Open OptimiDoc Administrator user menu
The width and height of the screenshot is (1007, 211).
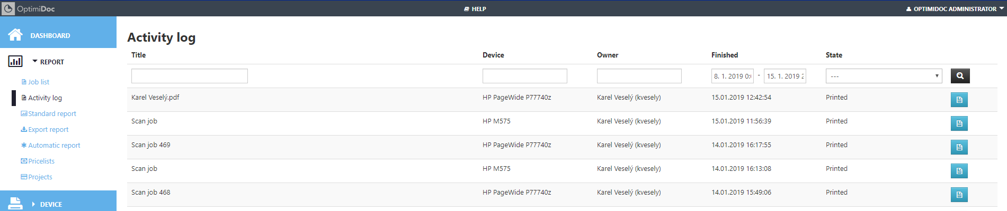pyautogui.click(x=955, y=9)
